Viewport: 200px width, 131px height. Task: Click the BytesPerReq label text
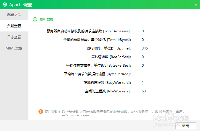98,74
